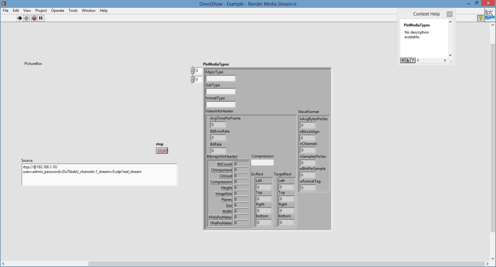Click the SrcRect Left value field
The image size is (496, 267).
pos(263,187)
